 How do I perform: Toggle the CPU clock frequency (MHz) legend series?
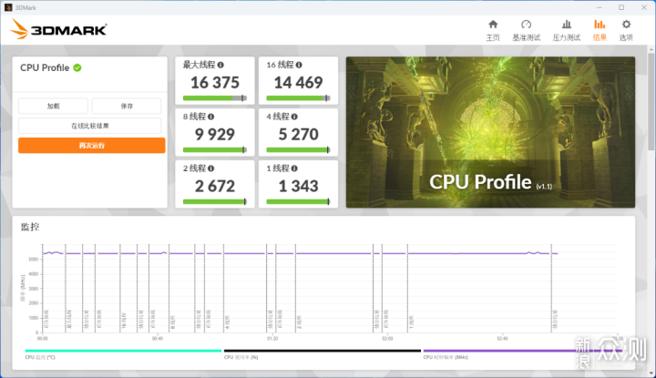[446, 357]
